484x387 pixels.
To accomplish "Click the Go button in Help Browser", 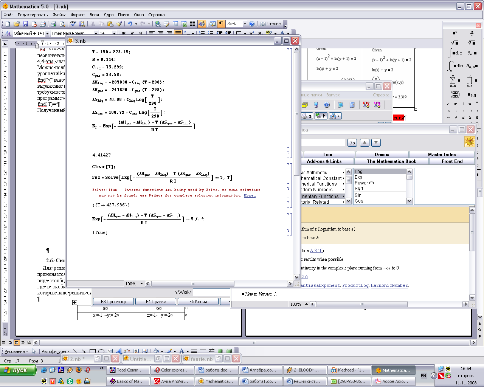I will coord(352,142).
